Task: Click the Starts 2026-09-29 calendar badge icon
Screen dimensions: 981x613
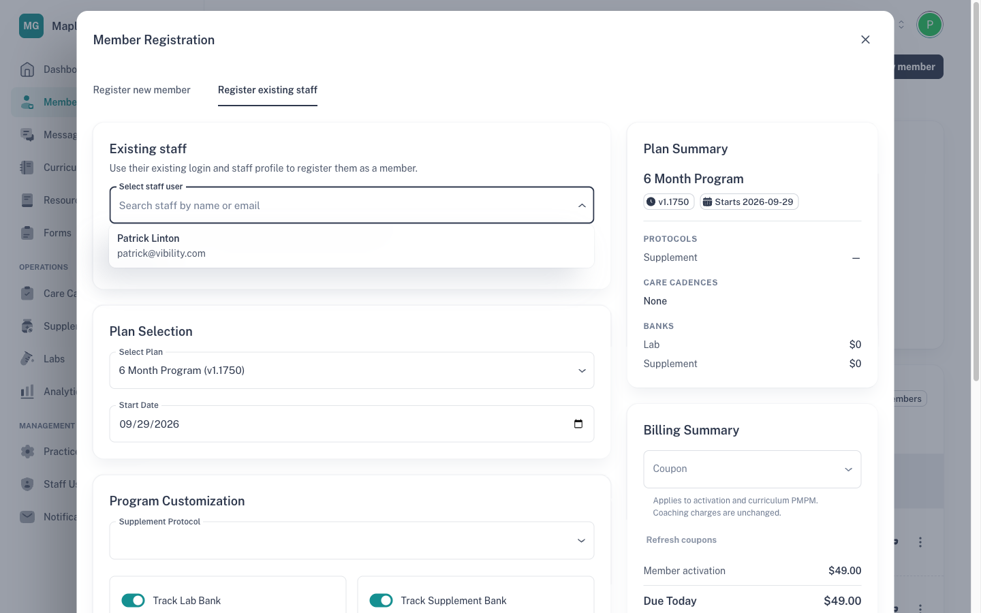Action: [707, 202]
